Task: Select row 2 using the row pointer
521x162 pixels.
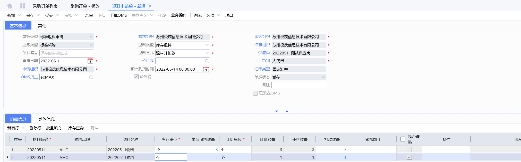Action: [x=7, y=157]
